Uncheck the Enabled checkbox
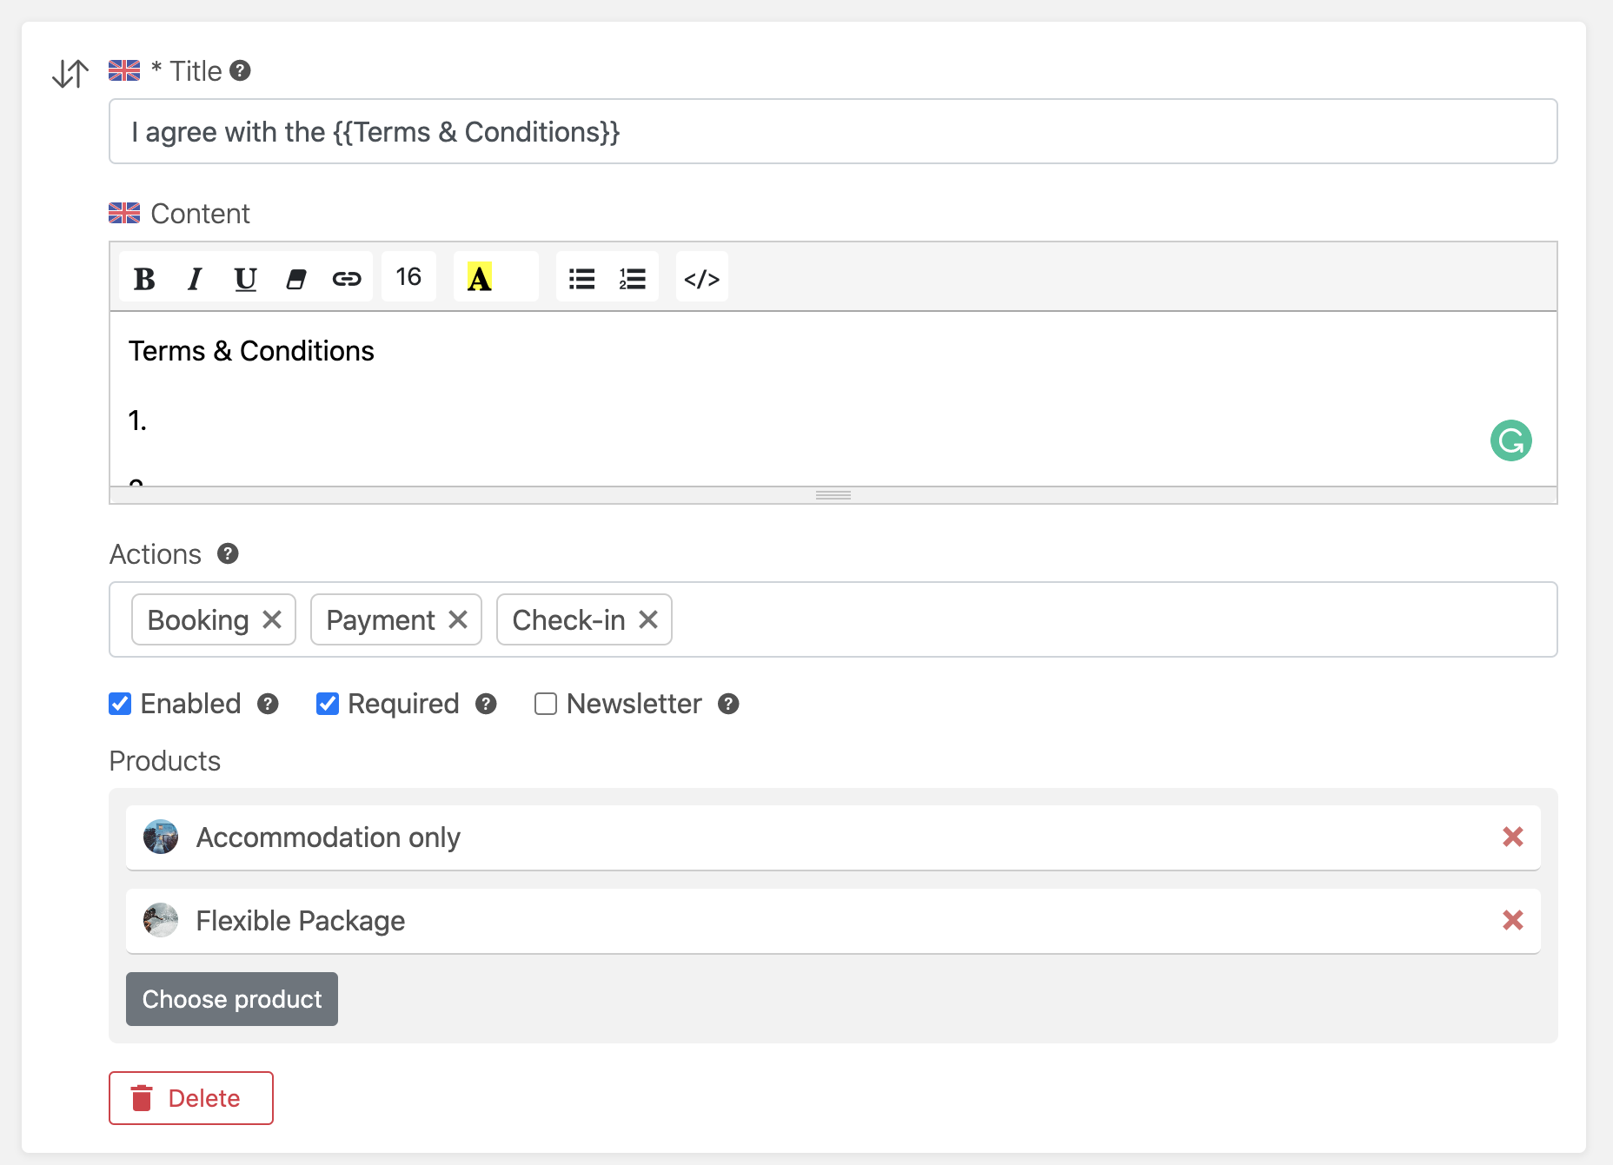1613x1165 pixels. point(120,704)
